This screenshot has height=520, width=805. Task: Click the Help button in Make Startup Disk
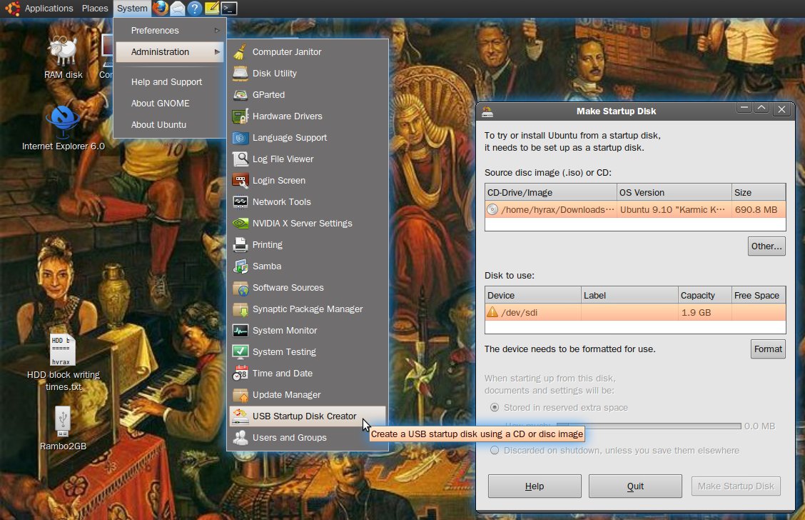(535, 486)
